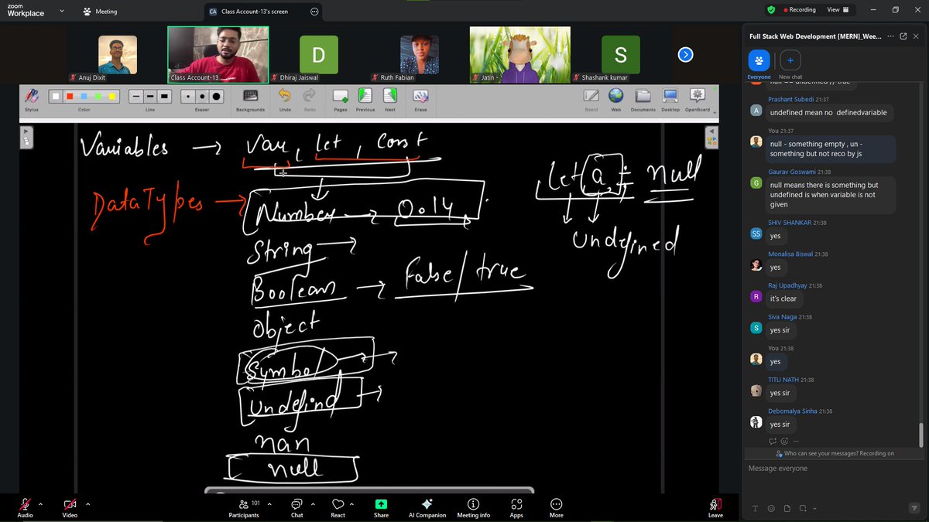
Task: Open the chat panel three-dot menu
Action: [x=890, y=36]
